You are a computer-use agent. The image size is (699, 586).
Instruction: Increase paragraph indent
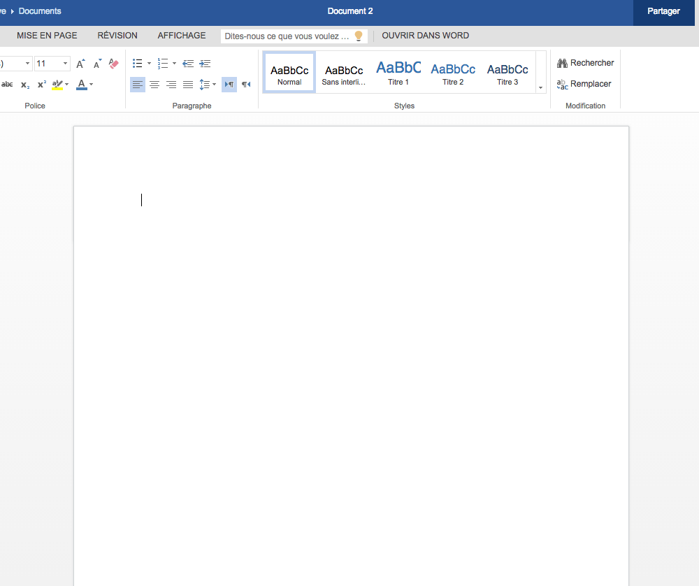[x=205, y=64]
